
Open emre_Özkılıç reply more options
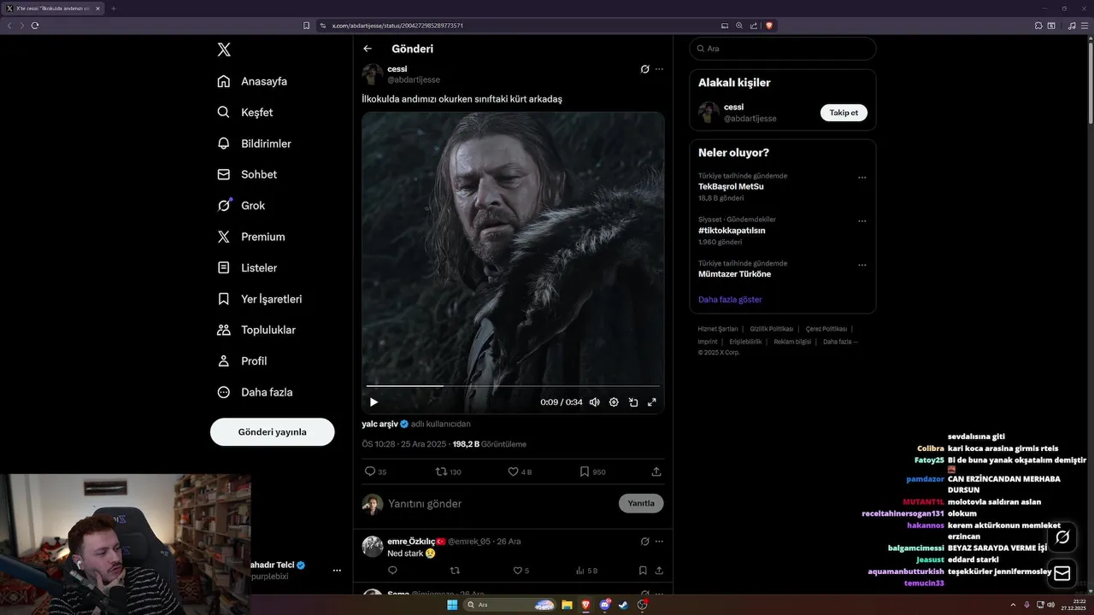coord(659,542)
